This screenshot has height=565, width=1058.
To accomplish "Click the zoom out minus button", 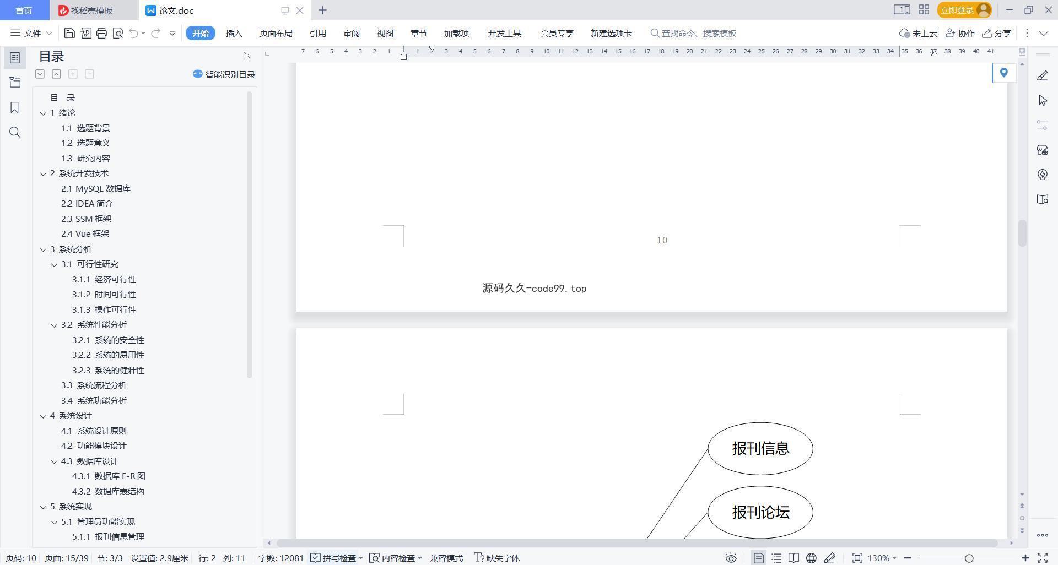I will pos(908,558).
